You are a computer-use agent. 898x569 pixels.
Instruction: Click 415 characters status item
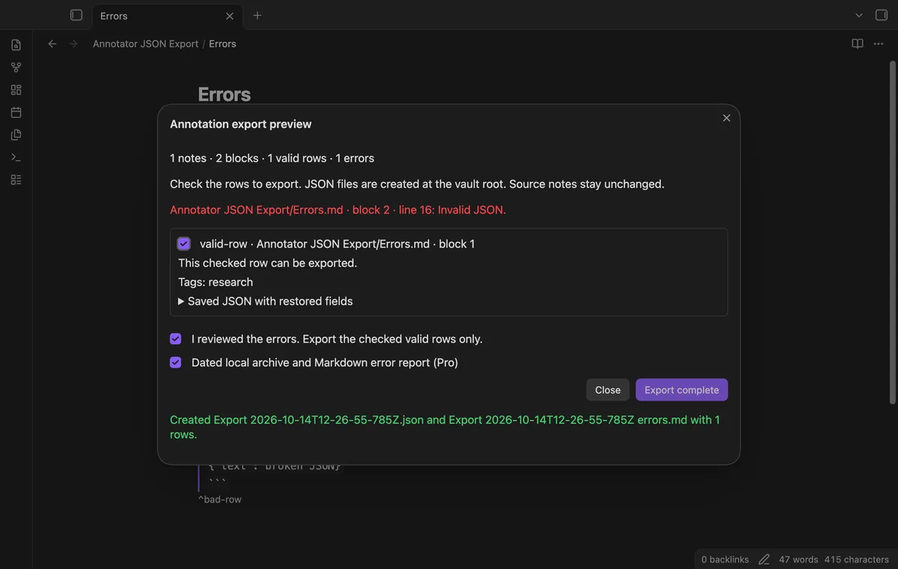857,559
